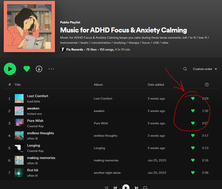Open the endless thoughts album link
The width and height of the screenshot is (222, 189).
click(106, 136)
